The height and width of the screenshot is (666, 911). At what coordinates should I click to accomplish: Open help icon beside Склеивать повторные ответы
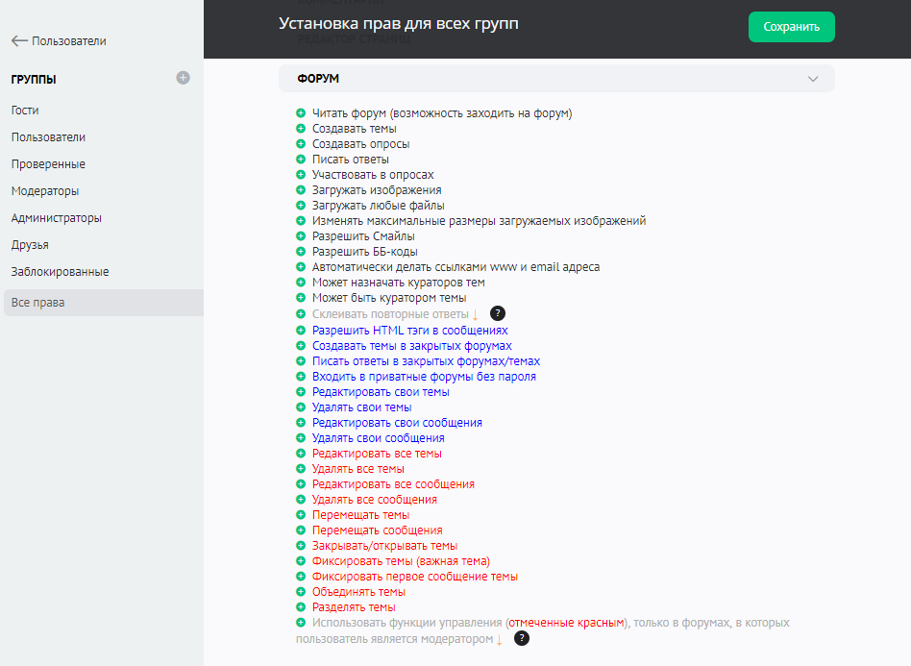(x=497, y=314)
